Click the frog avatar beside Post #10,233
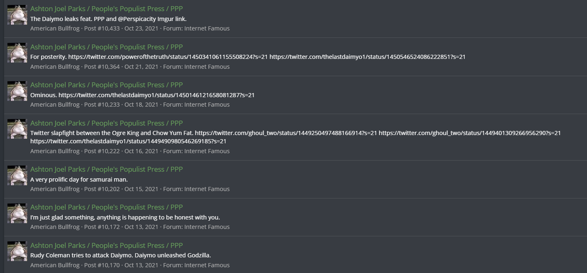Viewport: 587px width, 273px height. [x=17, y=91]
